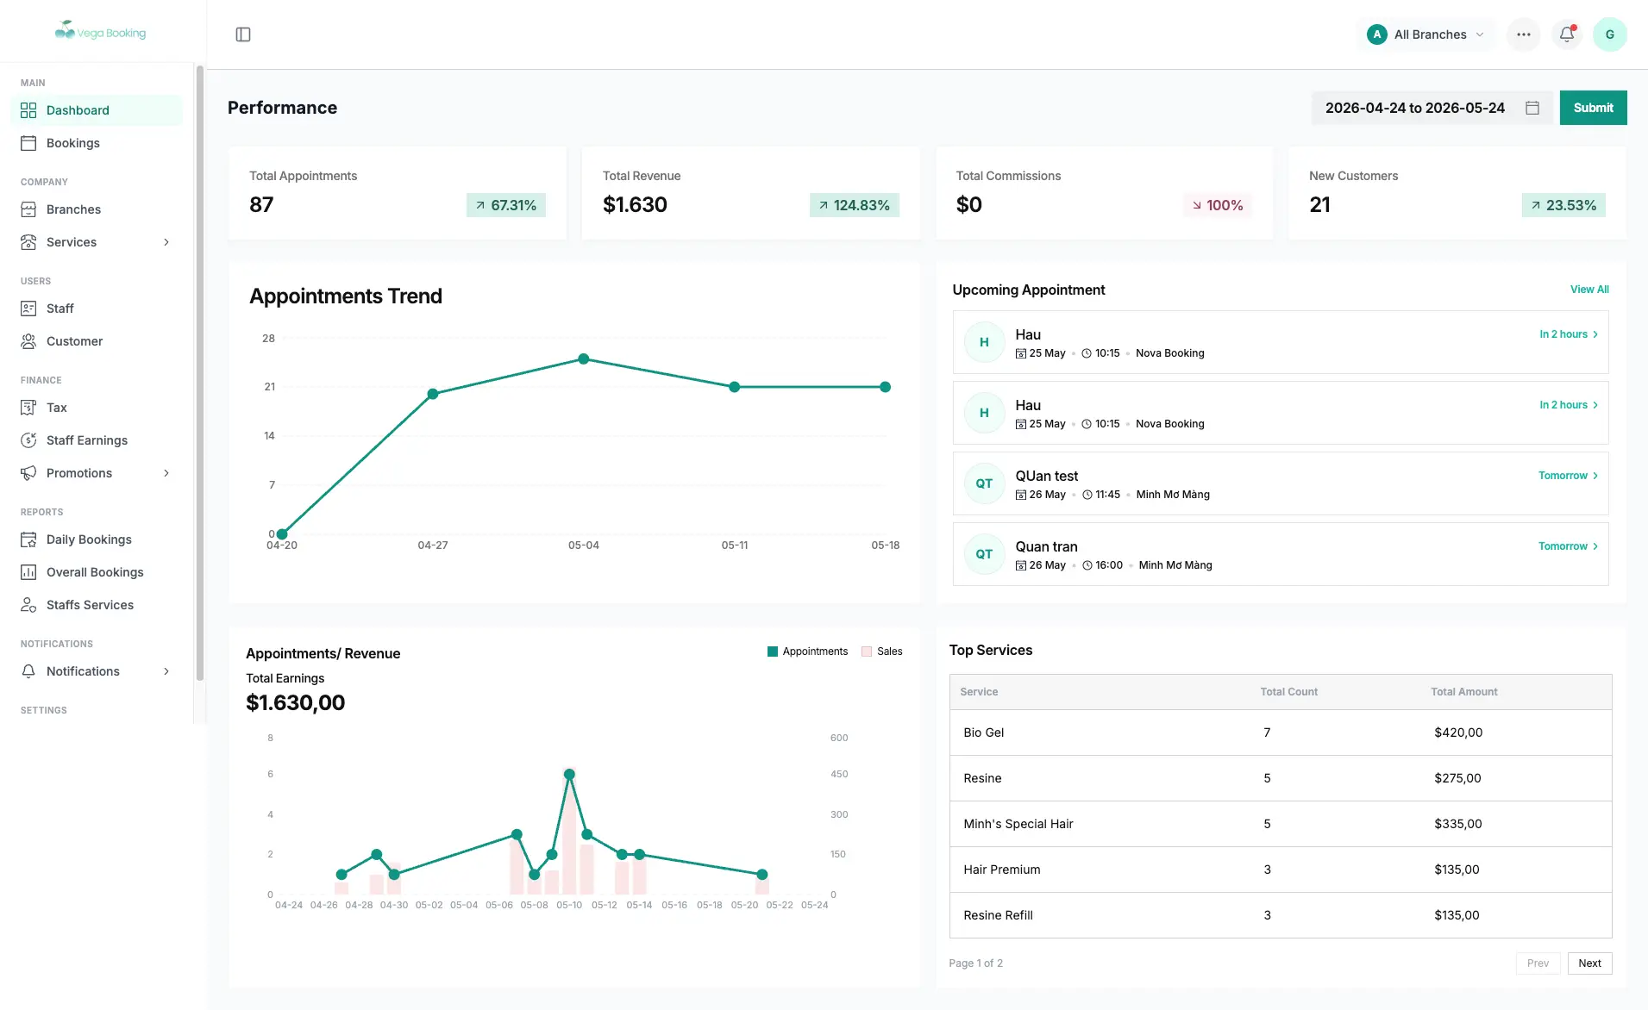Viewport: 1648px width, 1010px height.
Task: Toggle the sidebar collapse icon
Action: [243, 34]
